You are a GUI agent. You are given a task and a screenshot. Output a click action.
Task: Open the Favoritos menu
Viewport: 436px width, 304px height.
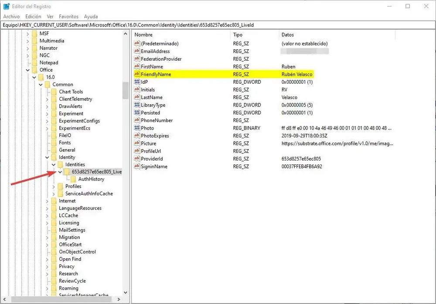point(69,17)
